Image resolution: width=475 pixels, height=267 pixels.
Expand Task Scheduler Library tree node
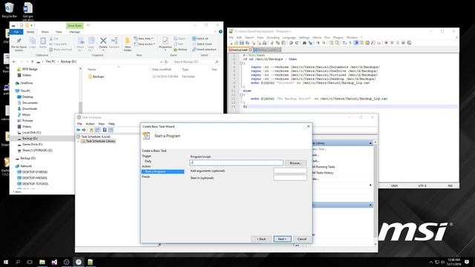[x=78, y=141]
